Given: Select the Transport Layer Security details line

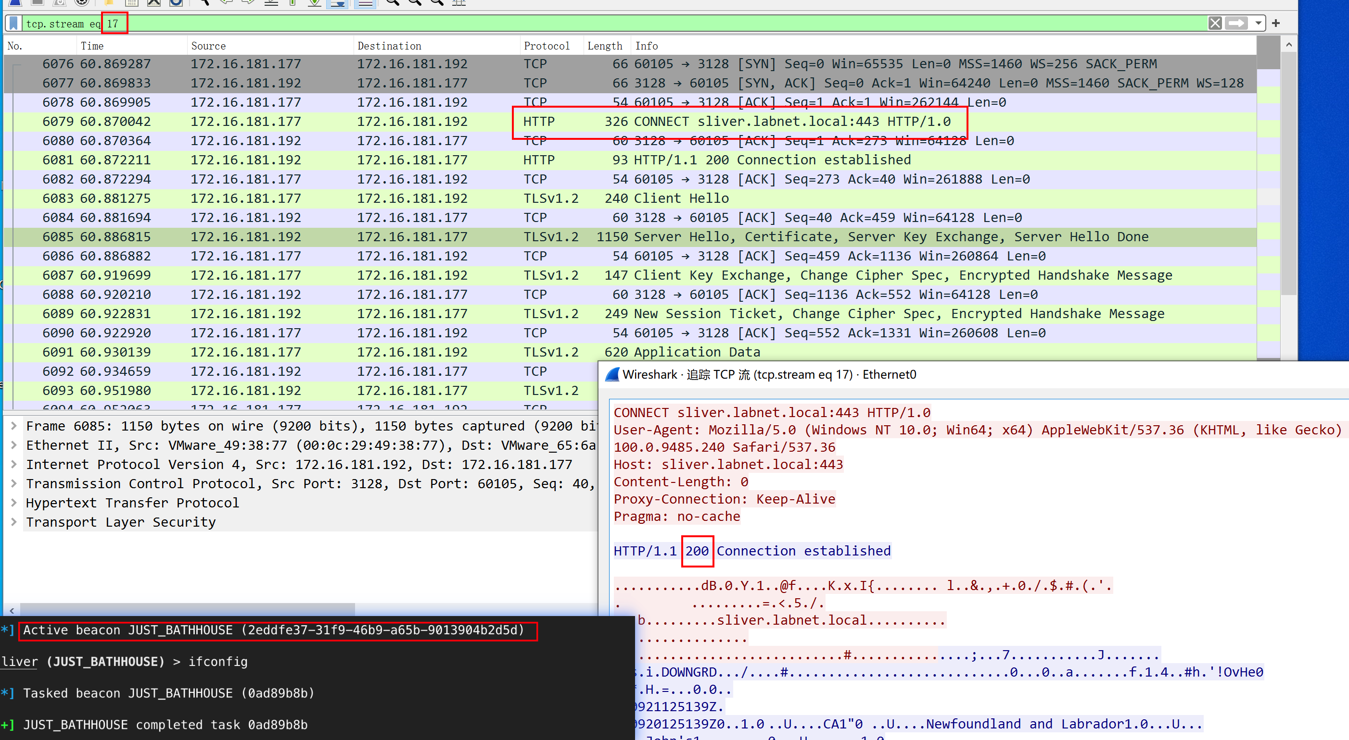Looking at the screenshot, I should [310, 522].
